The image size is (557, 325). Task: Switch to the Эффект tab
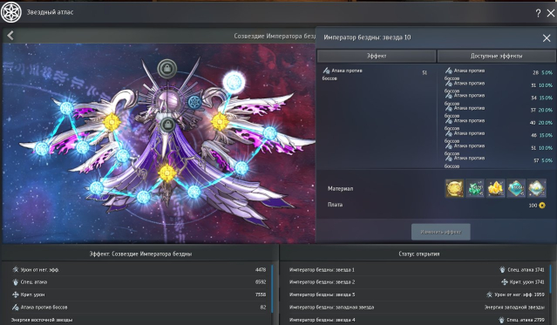377,56
